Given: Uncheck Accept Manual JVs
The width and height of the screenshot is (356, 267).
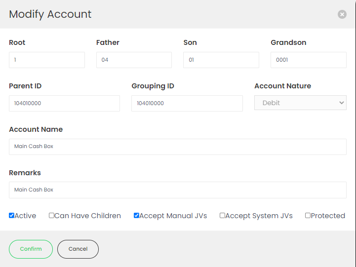Looking at the screenshot, I should click(136, 215).
